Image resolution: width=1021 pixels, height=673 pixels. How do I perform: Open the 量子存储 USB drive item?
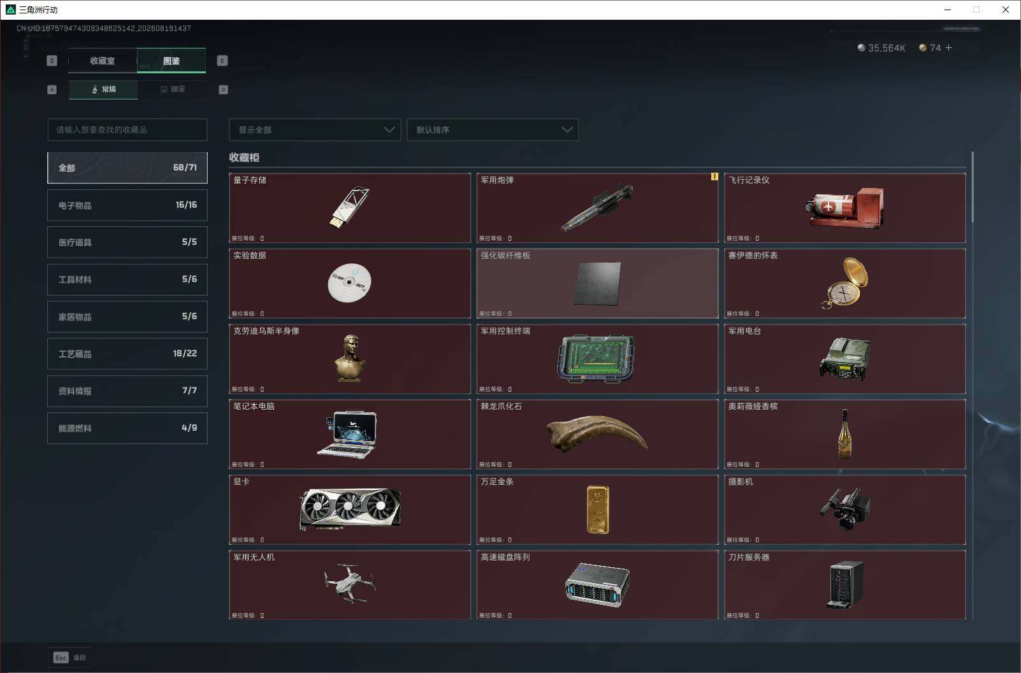click(x=349, y=208)
